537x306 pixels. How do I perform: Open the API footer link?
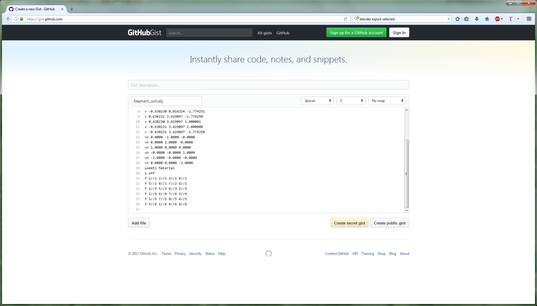click(355, 254)
